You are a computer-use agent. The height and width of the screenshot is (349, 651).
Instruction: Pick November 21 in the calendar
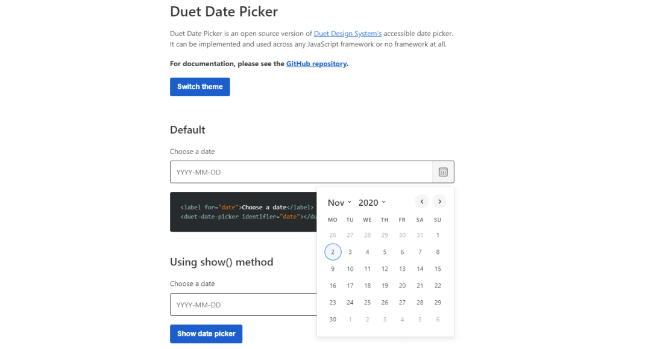pyautogui.click(x=420, y=286)
